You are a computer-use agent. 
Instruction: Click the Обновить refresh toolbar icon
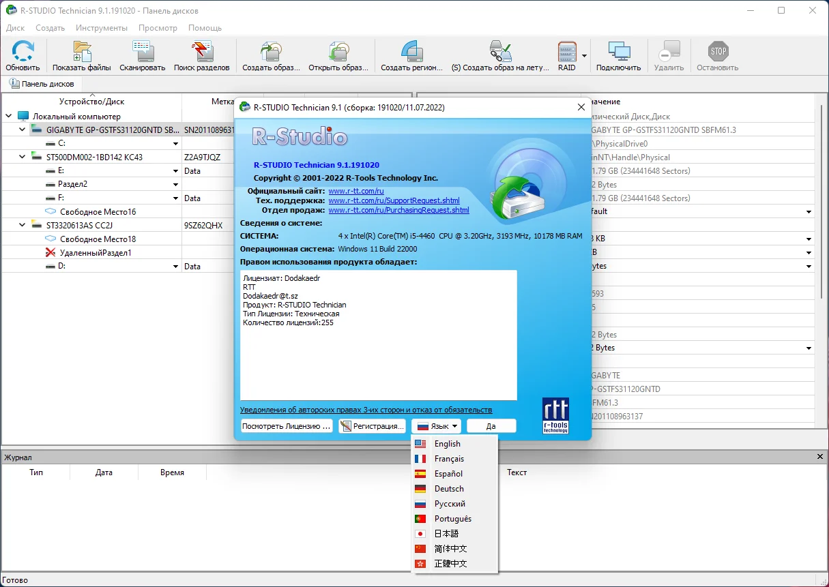[23, 52]
